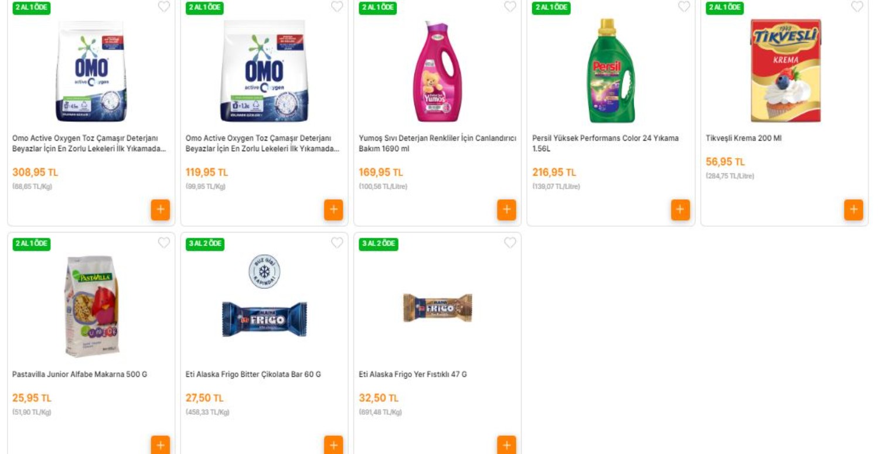The width and height of the screenshot is (879, 454).
Task: Click the first Omo detergent product image
Action: point(91,70)
